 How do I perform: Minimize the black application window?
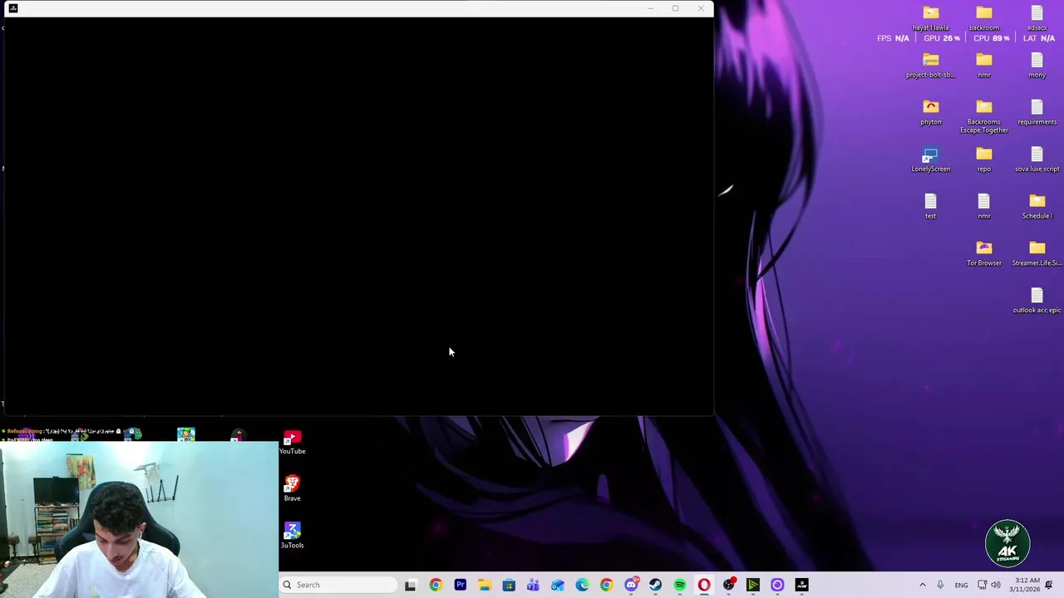click(650, 8)
